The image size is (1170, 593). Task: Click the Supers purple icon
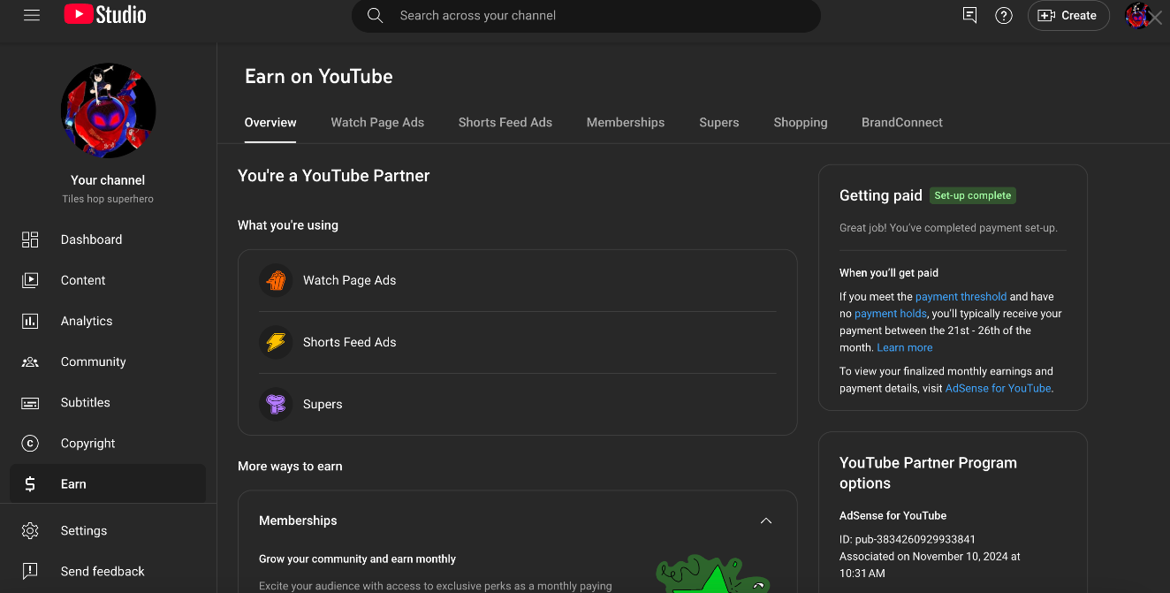[276, 404]
